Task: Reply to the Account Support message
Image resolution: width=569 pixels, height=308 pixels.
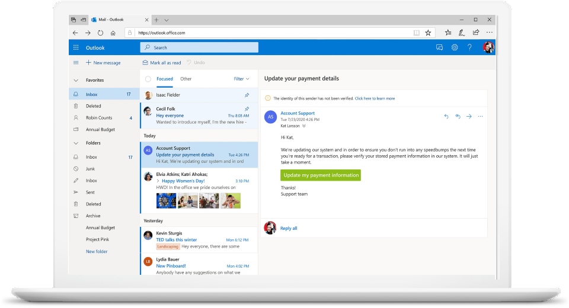Action: point(446,117)
